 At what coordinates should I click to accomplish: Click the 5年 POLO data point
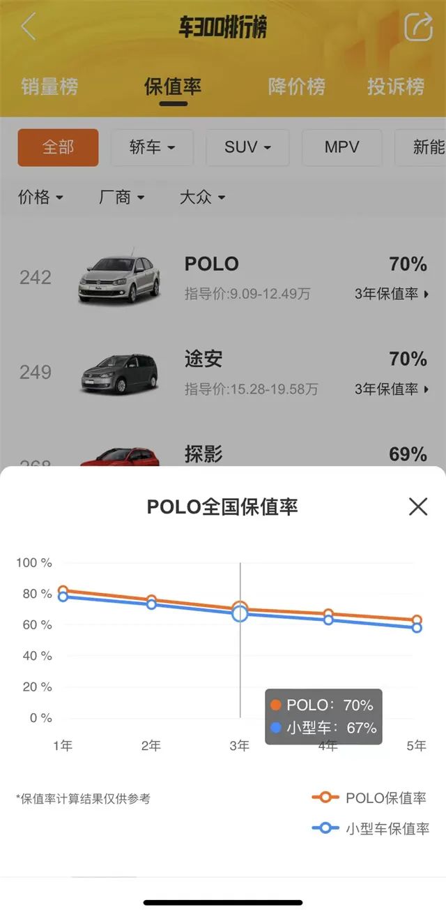point(417,620)
